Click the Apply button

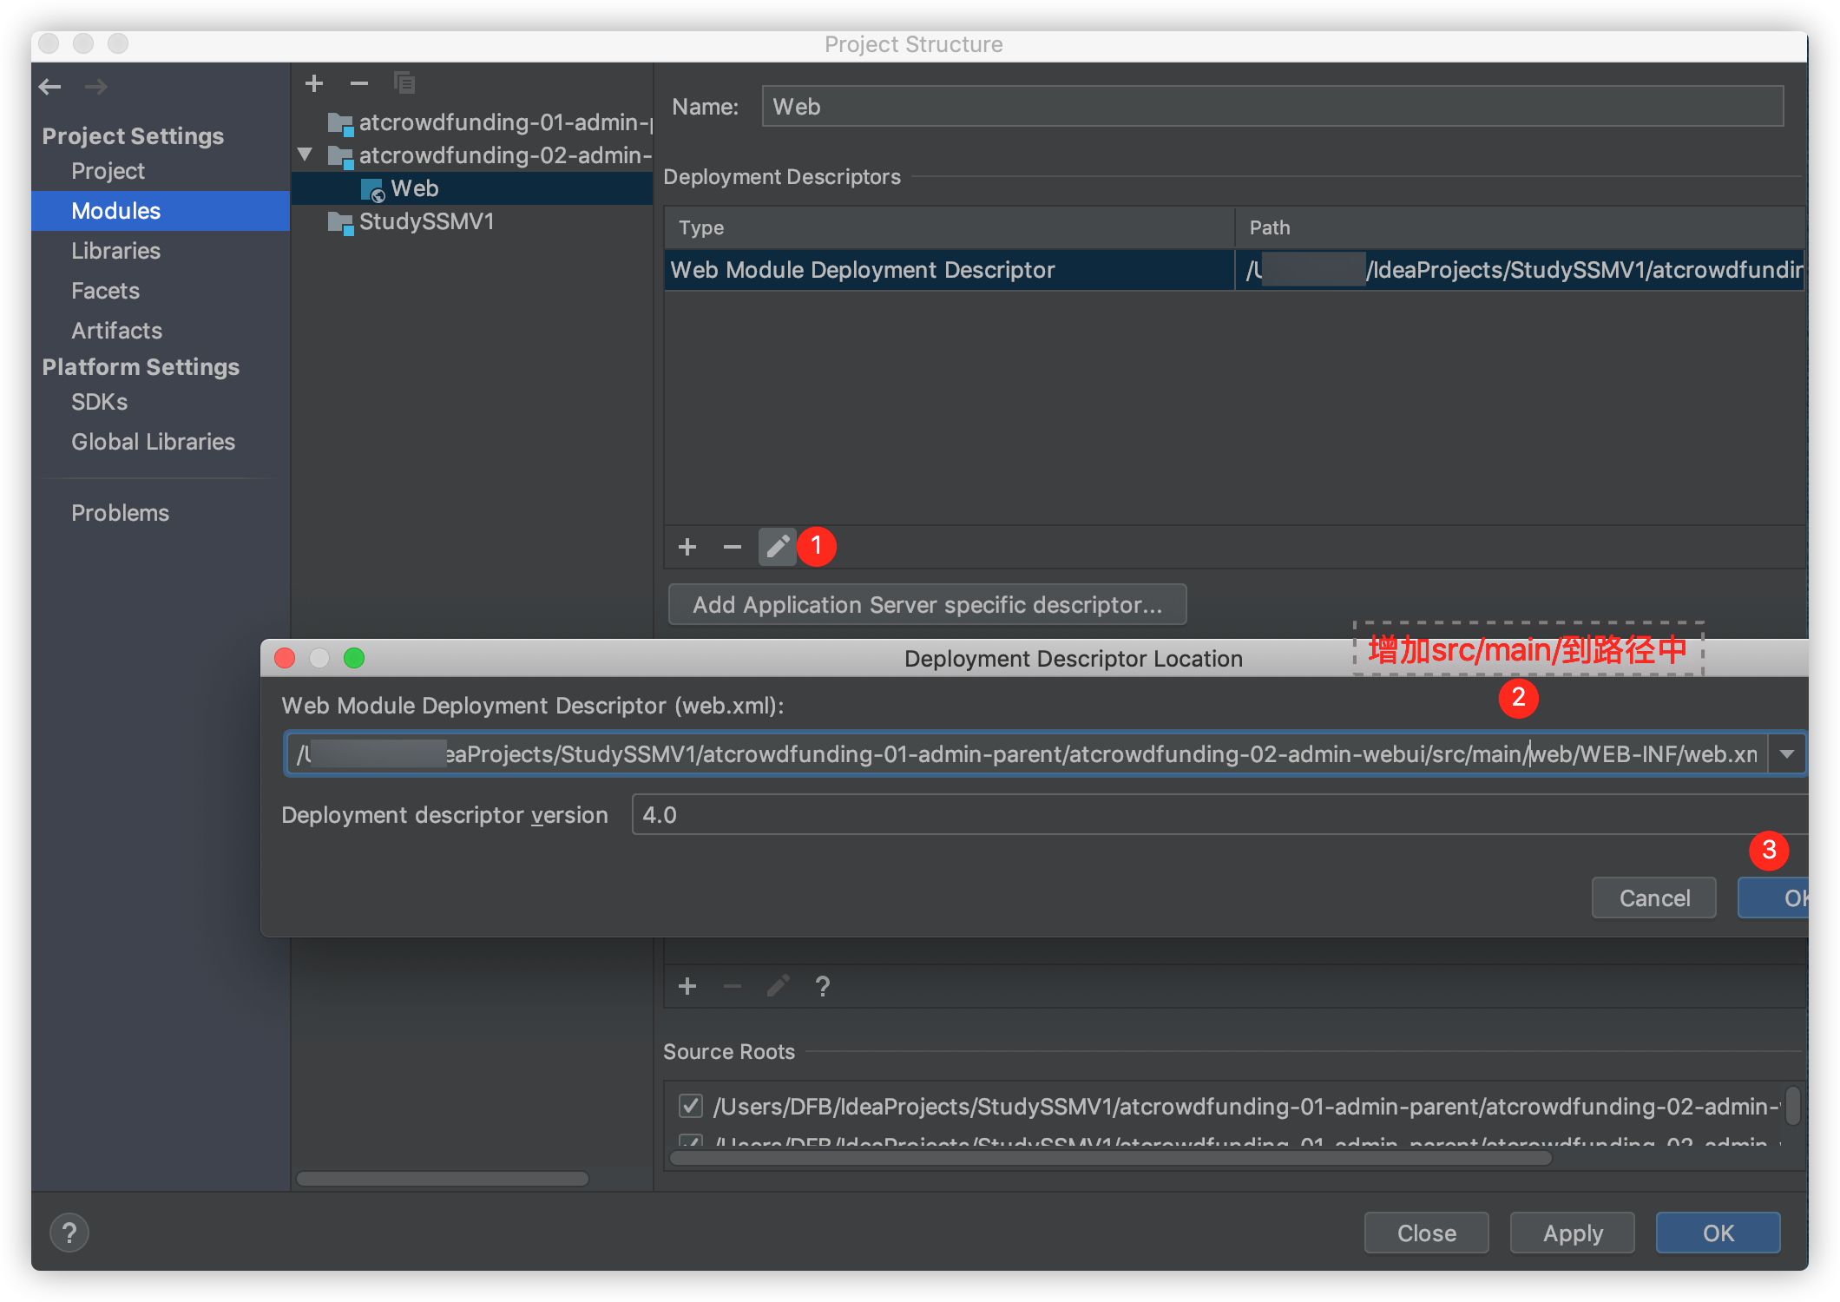click(x=1572, y=1233)
